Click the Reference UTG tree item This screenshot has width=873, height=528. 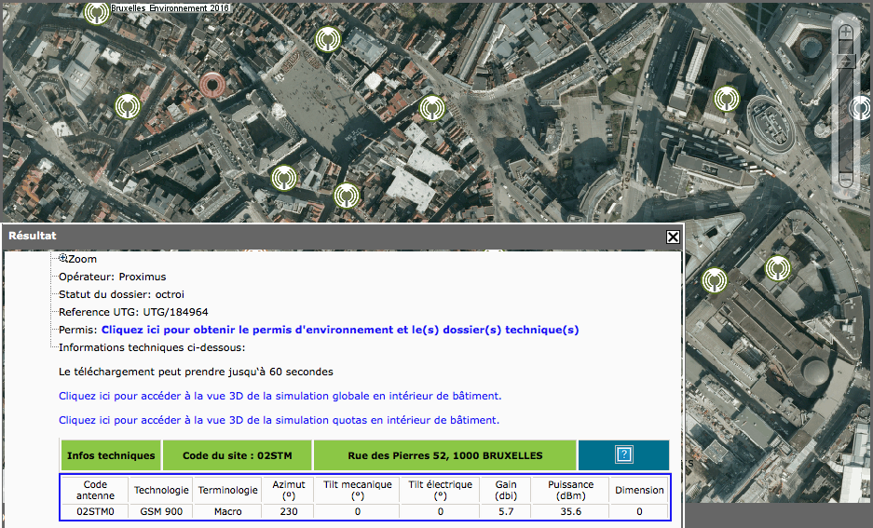(133, 312)
